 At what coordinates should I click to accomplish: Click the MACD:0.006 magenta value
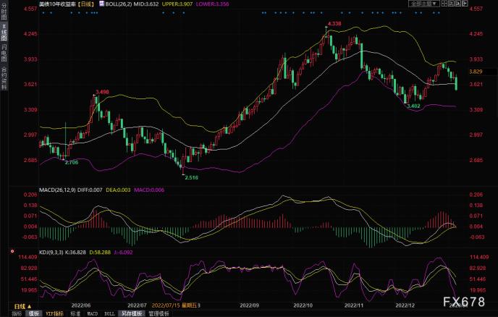tap(149, 190)
